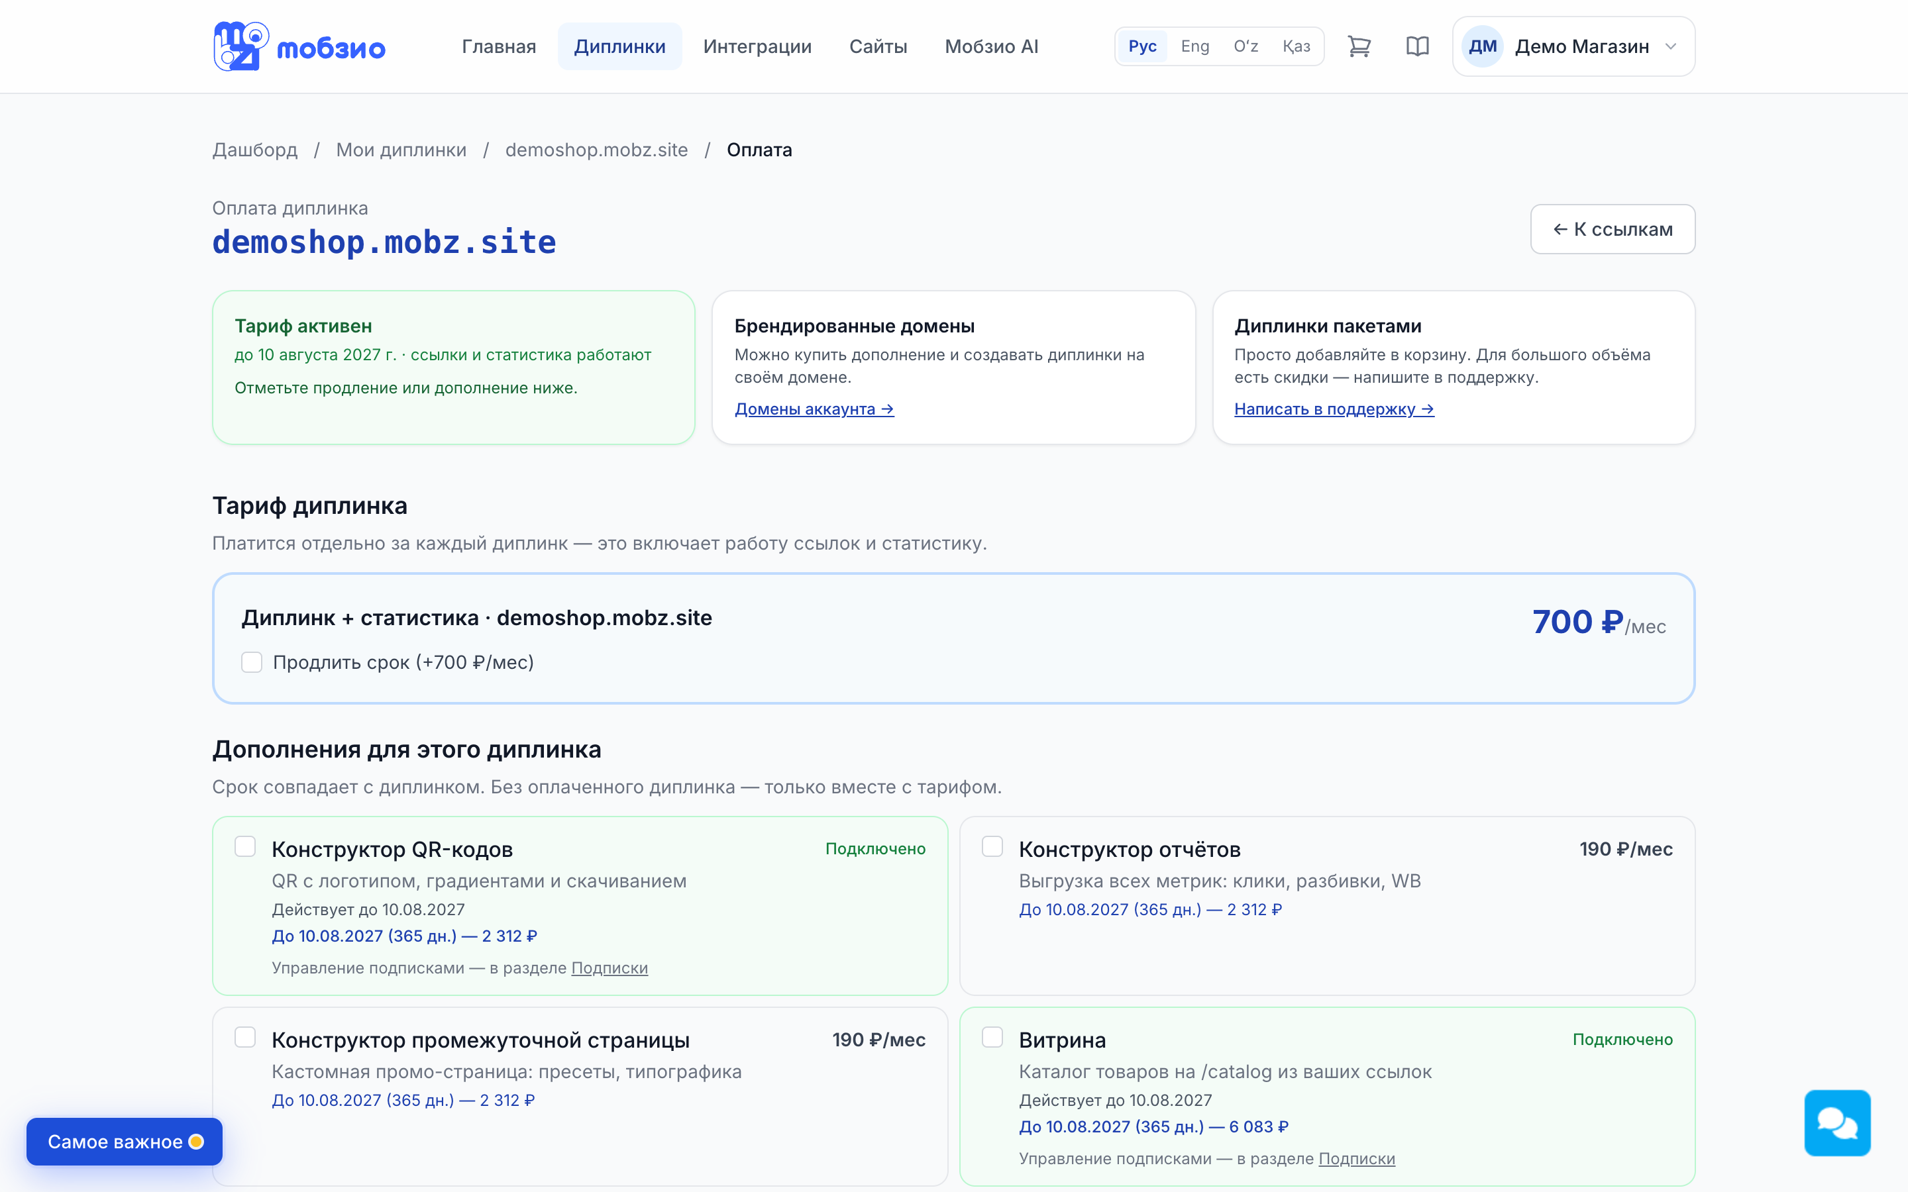1908x1192 pixels.
Task: Switch language to O'z
Action: click(1245, 46)
